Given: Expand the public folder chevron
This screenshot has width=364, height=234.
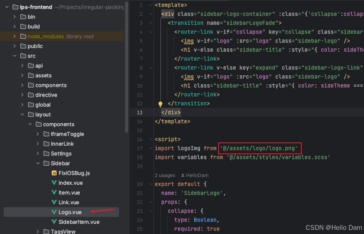Looking at the screenshot, I should (x=15, y=46).
